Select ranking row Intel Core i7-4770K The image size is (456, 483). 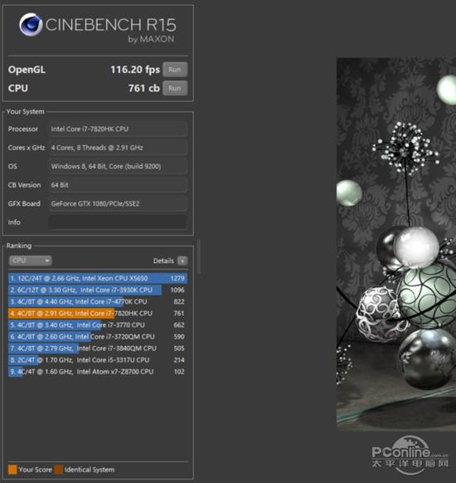coord(98,302)
